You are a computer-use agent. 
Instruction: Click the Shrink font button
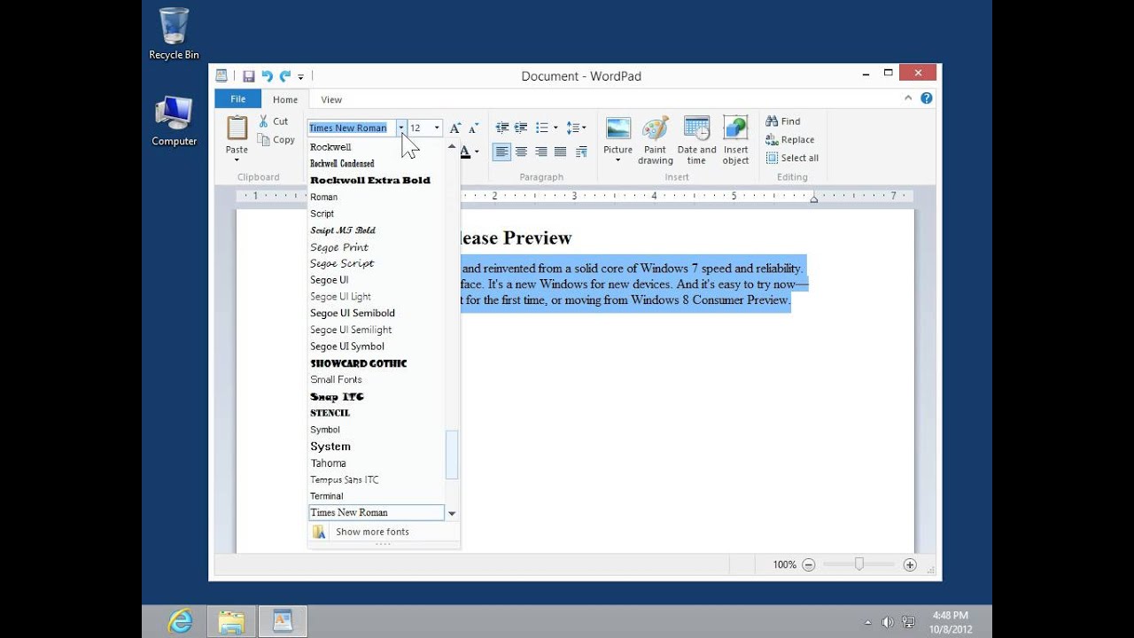pyautogui.click(x=473, y=128)
